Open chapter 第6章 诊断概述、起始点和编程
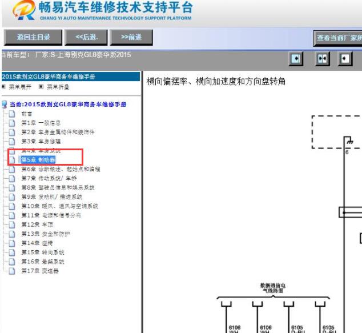362x333 pixels. point(61,169)
